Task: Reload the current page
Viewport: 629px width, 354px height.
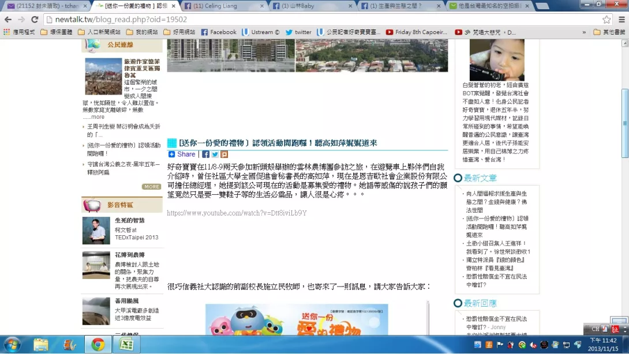Action: click(35, 19)
